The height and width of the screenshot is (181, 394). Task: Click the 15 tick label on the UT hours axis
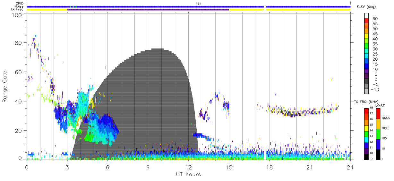[x=229, y=167]
